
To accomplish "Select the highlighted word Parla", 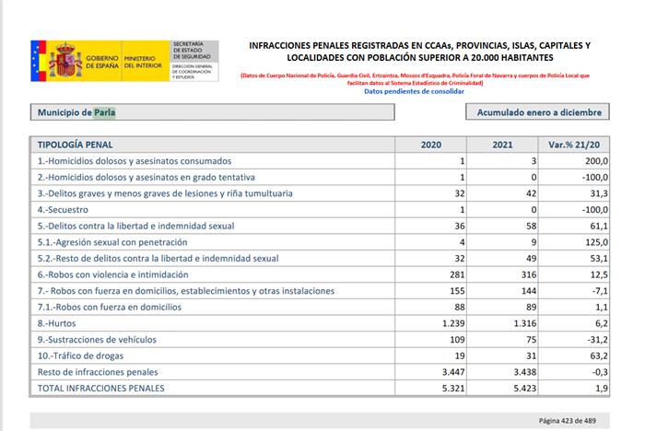I will 105,112.
